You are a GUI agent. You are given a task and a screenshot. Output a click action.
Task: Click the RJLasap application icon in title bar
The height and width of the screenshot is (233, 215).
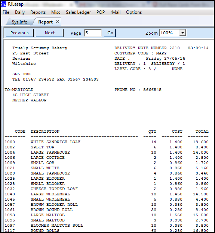(x=4, y=4)
